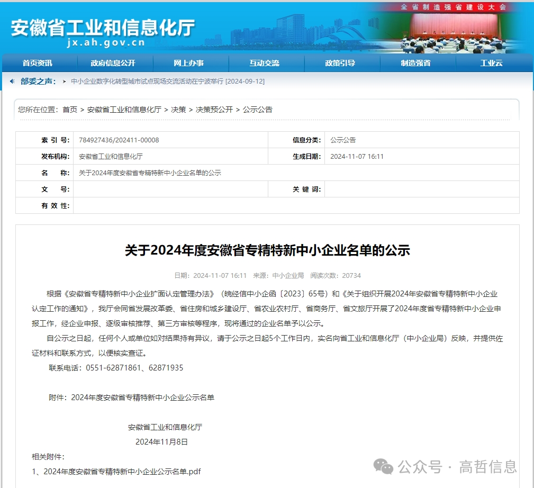Click the 文号 field label
This screenshot has width=534, height=488.
[56, 189]
